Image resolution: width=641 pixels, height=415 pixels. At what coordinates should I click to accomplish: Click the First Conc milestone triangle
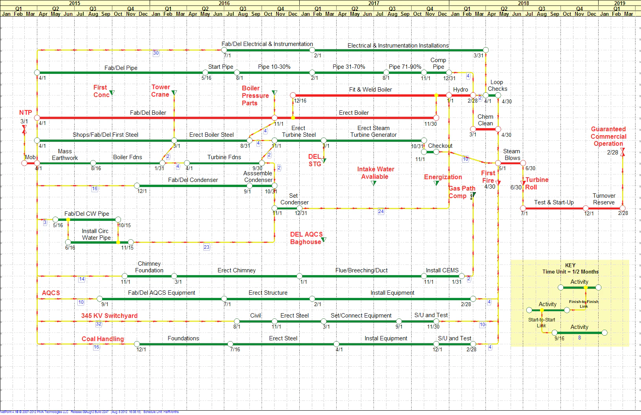(112, 93)
